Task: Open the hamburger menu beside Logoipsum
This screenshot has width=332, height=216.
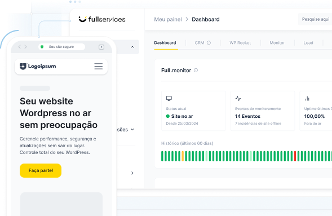Action: [99, 67]
